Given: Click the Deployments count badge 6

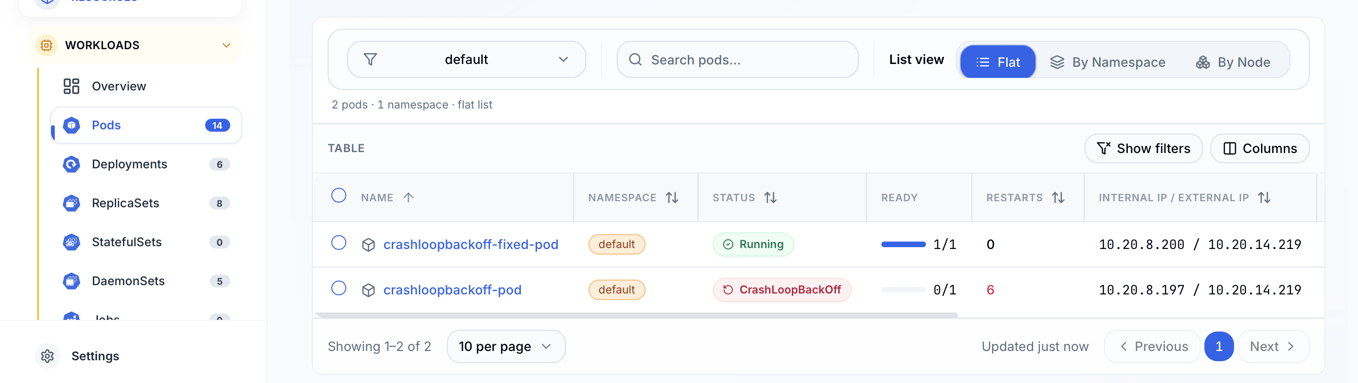Looking at the screenshot, I should point(220,164).
